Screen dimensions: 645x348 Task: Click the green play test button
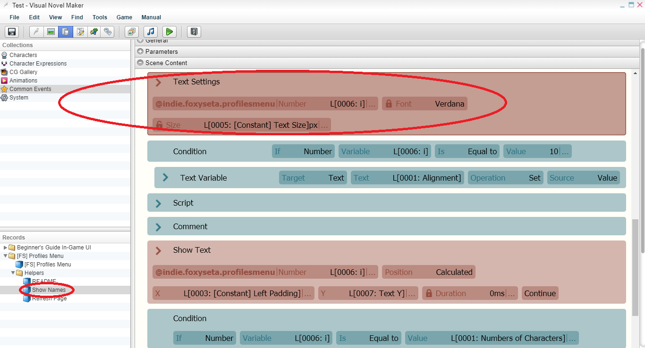(x=169, y=32)
